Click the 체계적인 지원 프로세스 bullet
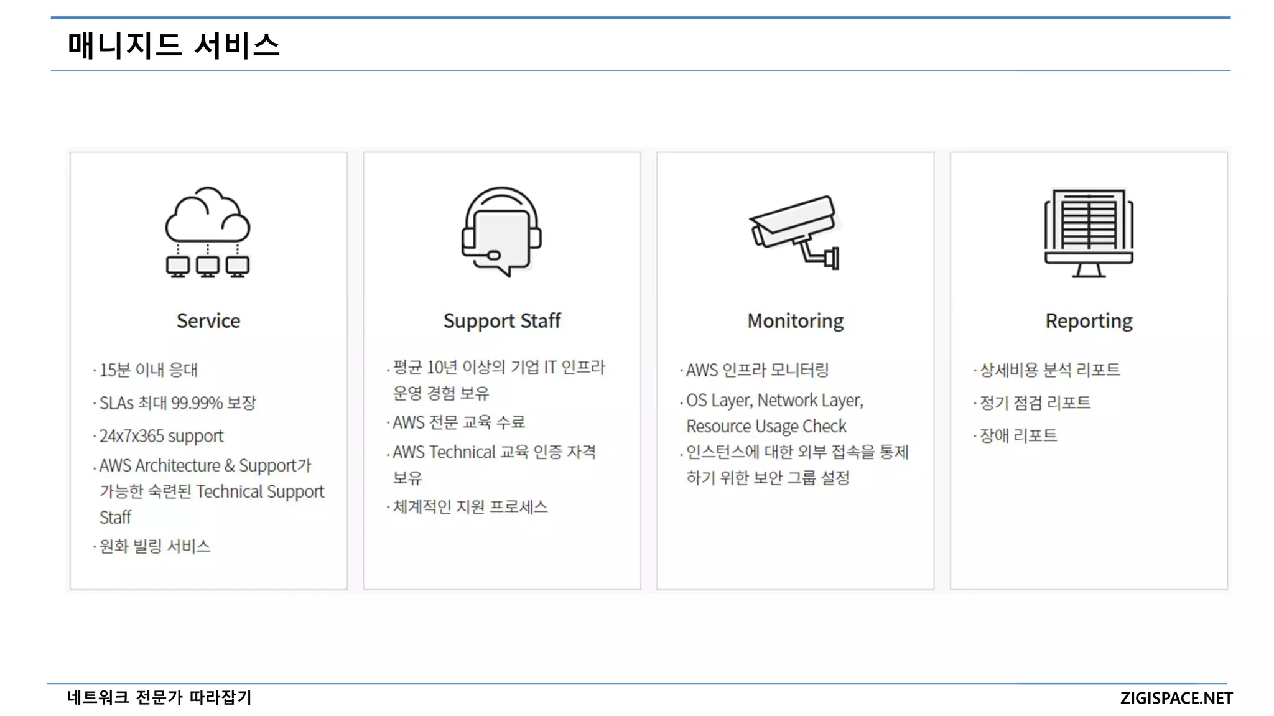This screenshot has height=716, width=1274. click(x=470, y=507)
